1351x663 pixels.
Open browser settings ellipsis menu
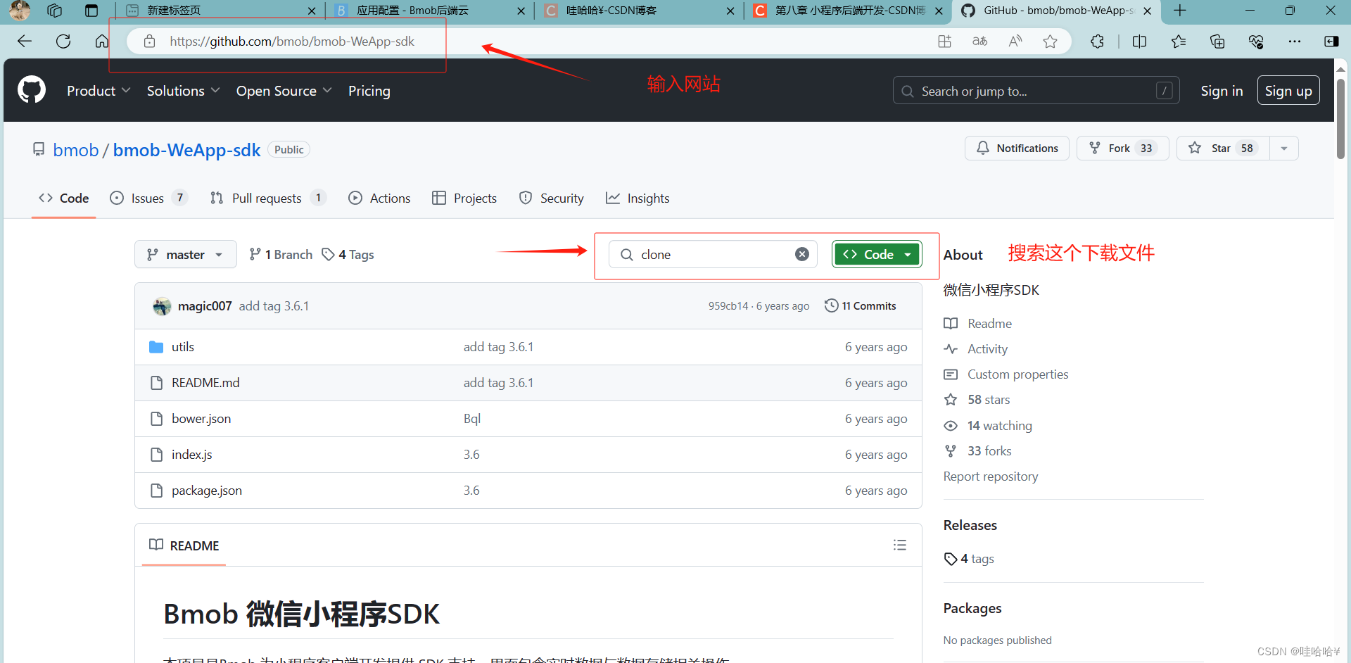[1295, 42]
